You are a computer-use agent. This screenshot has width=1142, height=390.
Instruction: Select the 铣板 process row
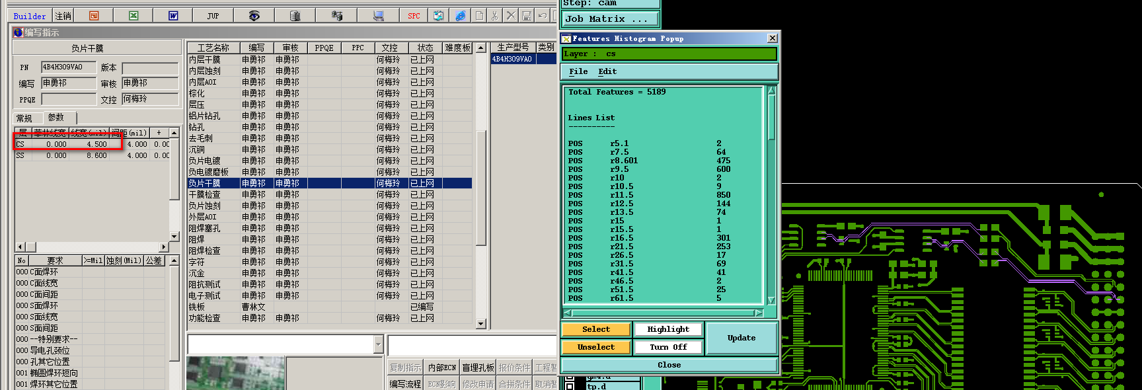[330, 307]
